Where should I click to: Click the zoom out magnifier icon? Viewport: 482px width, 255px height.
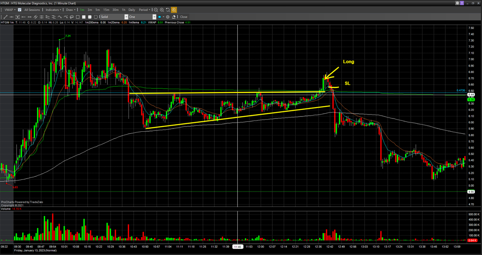(155, 9)
